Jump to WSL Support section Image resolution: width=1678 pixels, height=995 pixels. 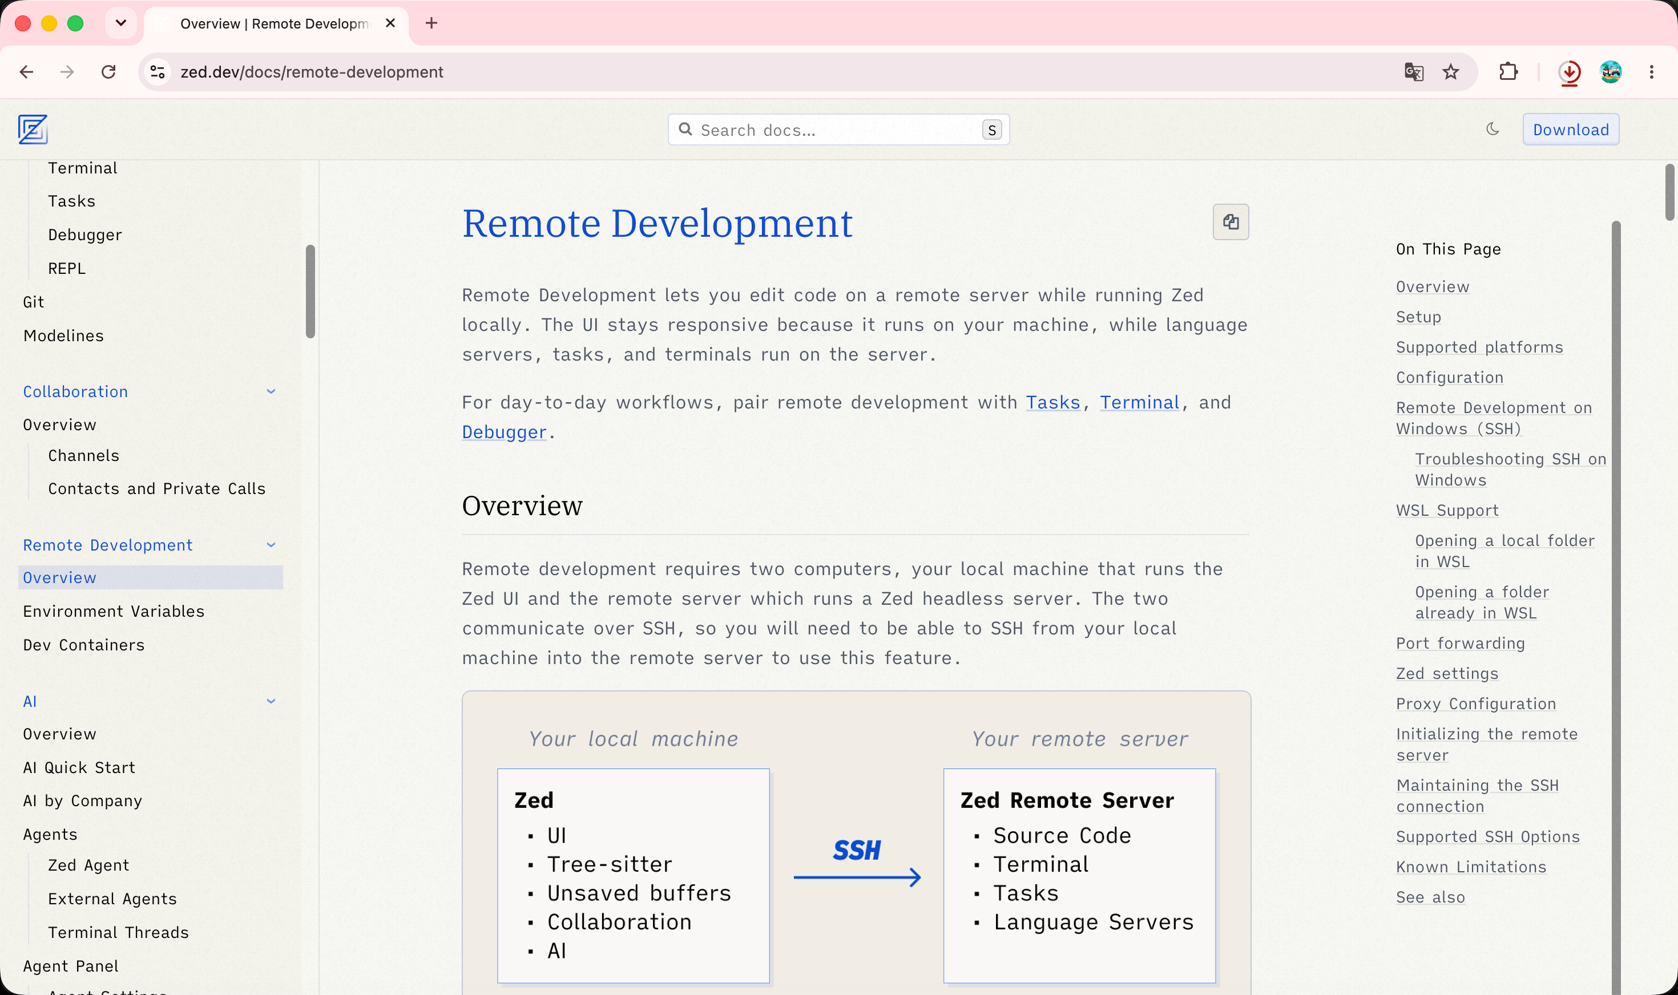click(1447, 510)
